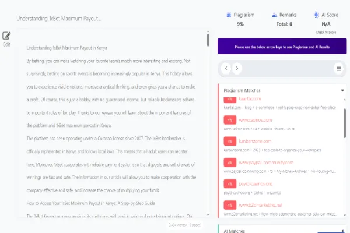Open the payid-casinos.org match link

pos(256,183)
